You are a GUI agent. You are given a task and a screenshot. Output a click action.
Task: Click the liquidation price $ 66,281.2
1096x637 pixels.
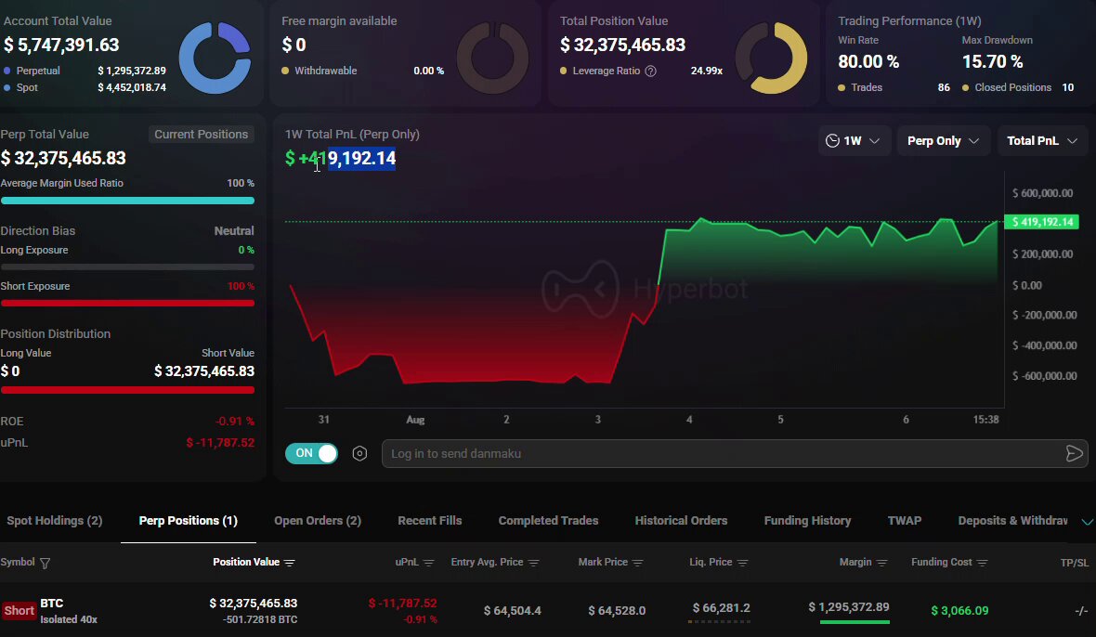pos(722,607)
